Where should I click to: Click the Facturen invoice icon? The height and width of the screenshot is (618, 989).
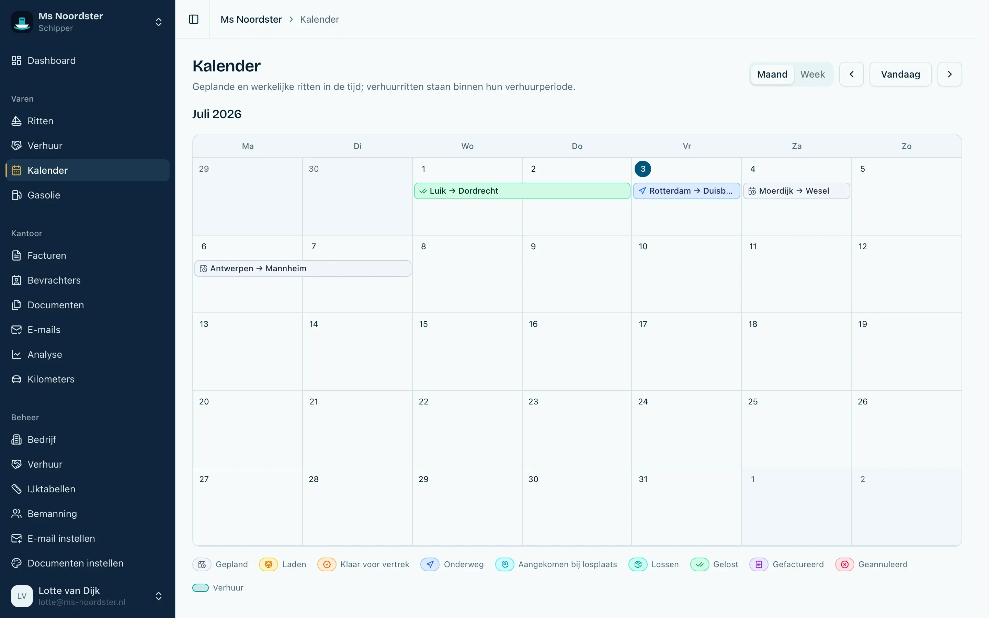pyautogui.click(x=16, y=255)
